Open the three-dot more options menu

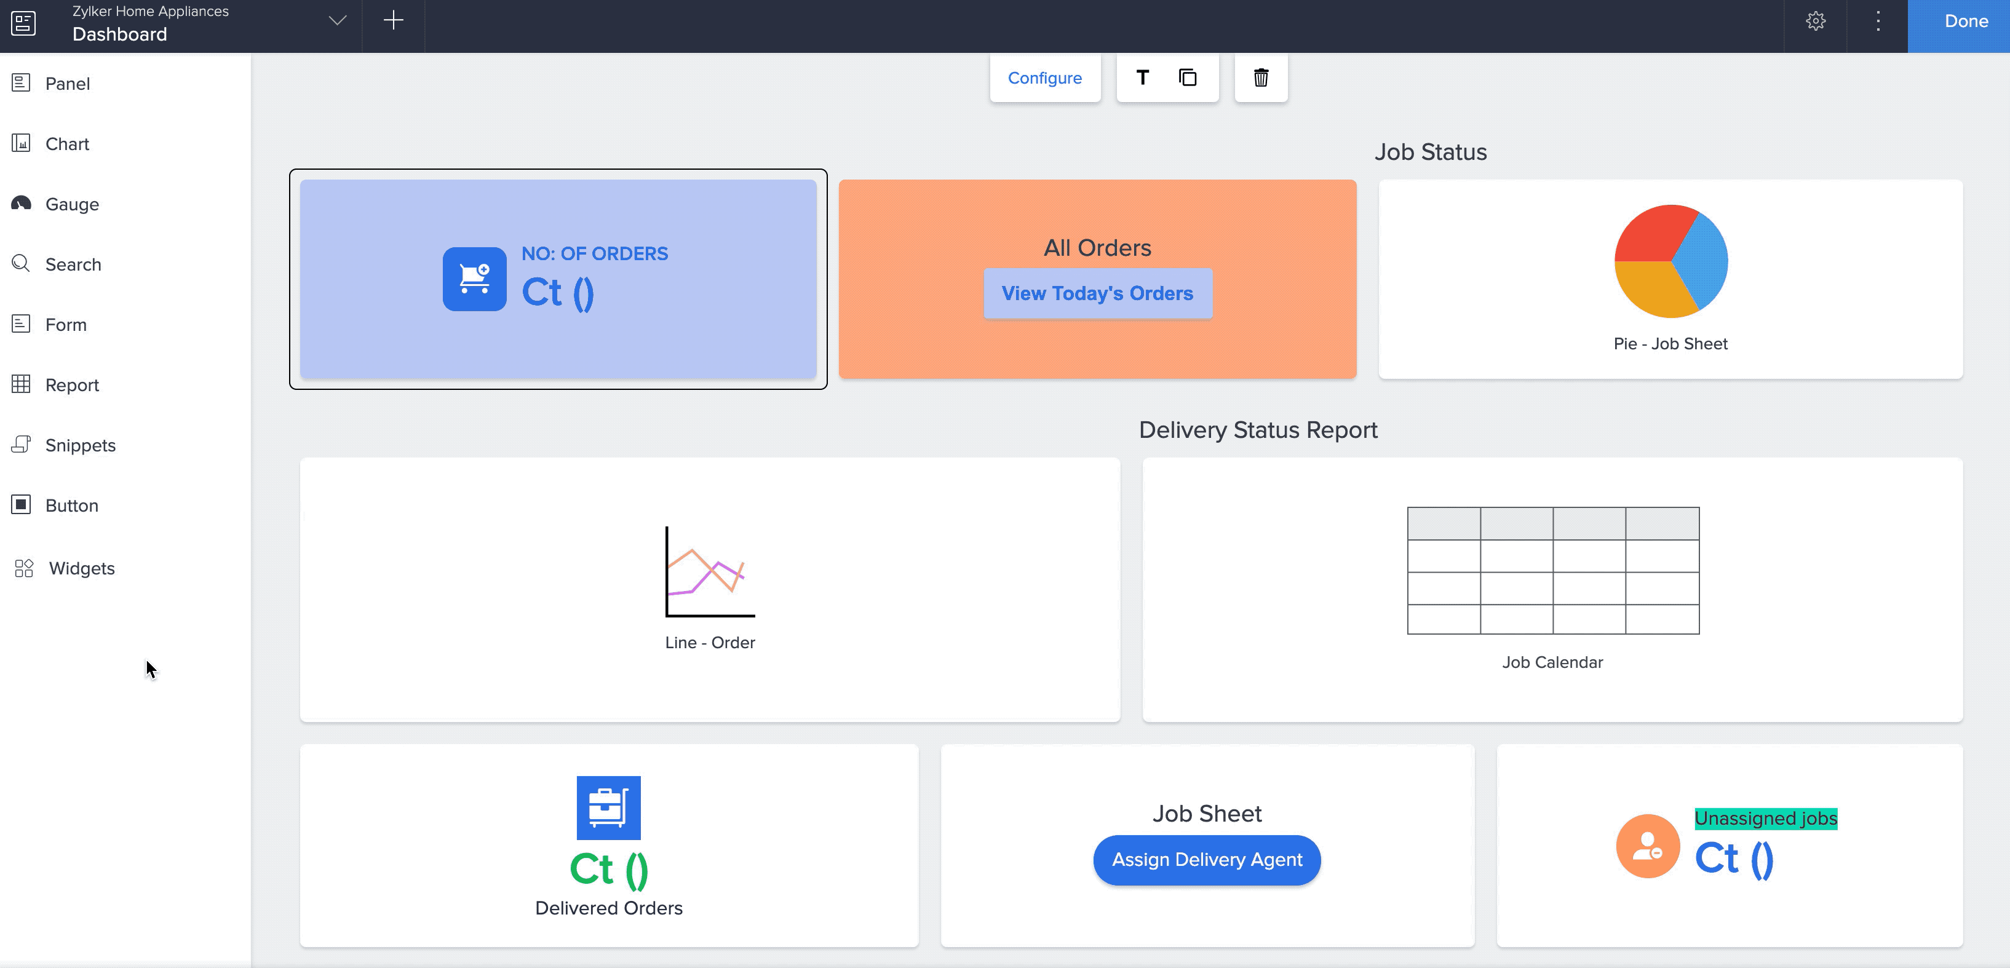pos(1877,21)
